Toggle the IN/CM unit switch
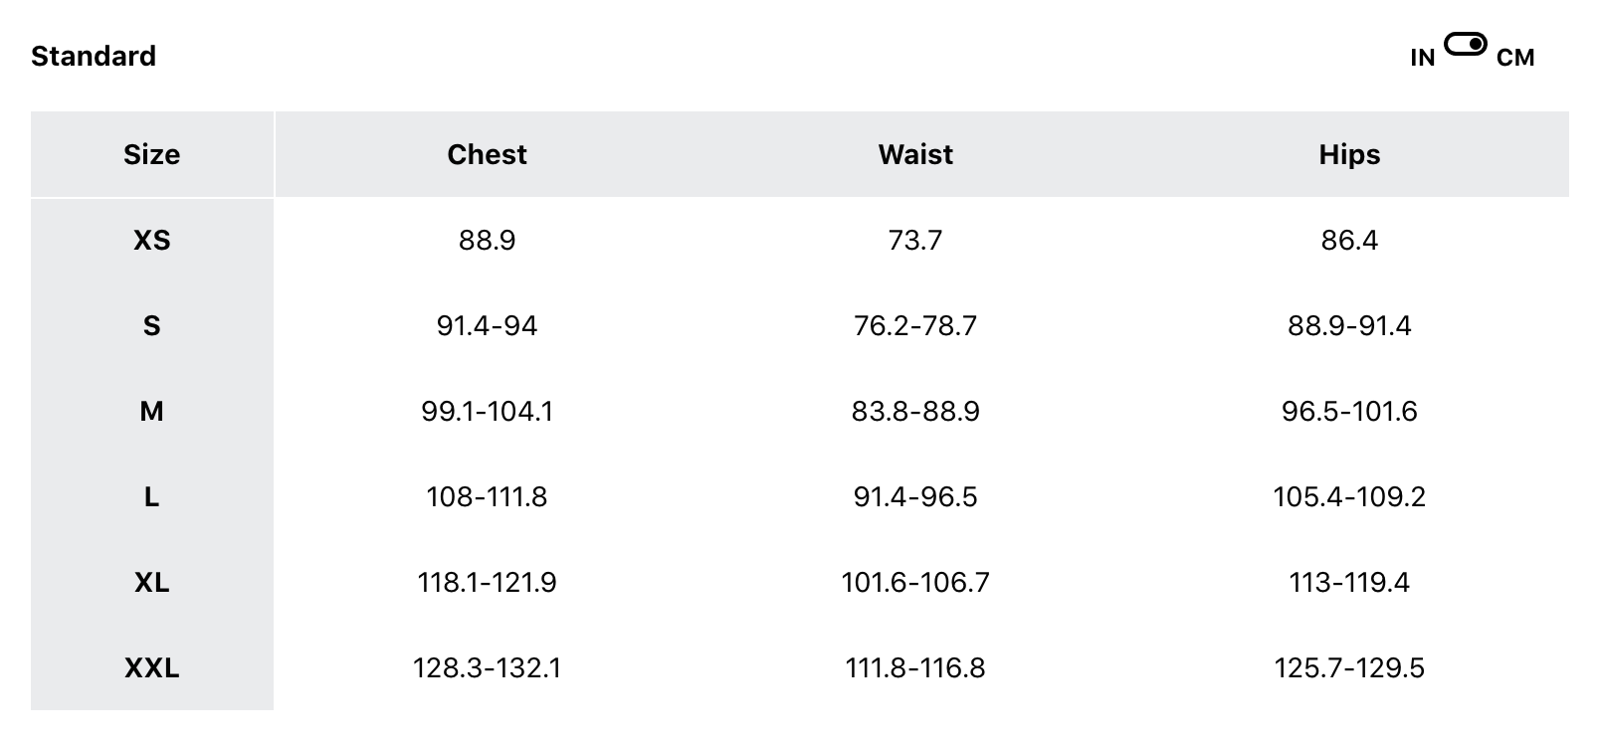1600x742 pixels. (x=1465, y=45)
